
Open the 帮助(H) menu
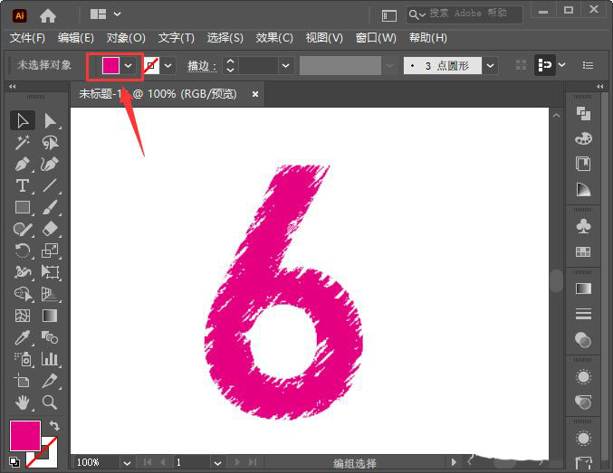coord(427,38)
